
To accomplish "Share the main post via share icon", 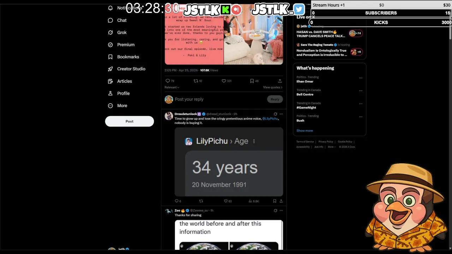I will pos(280,81).
